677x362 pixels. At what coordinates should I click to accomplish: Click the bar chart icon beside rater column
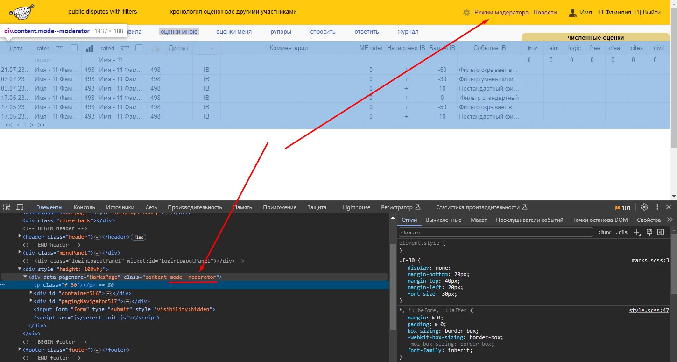point(90,48)
